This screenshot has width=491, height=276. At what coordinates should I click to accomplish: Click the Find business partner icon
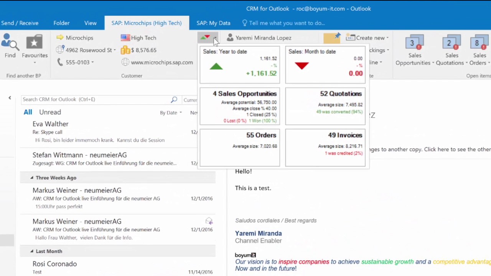click(9, 42)
